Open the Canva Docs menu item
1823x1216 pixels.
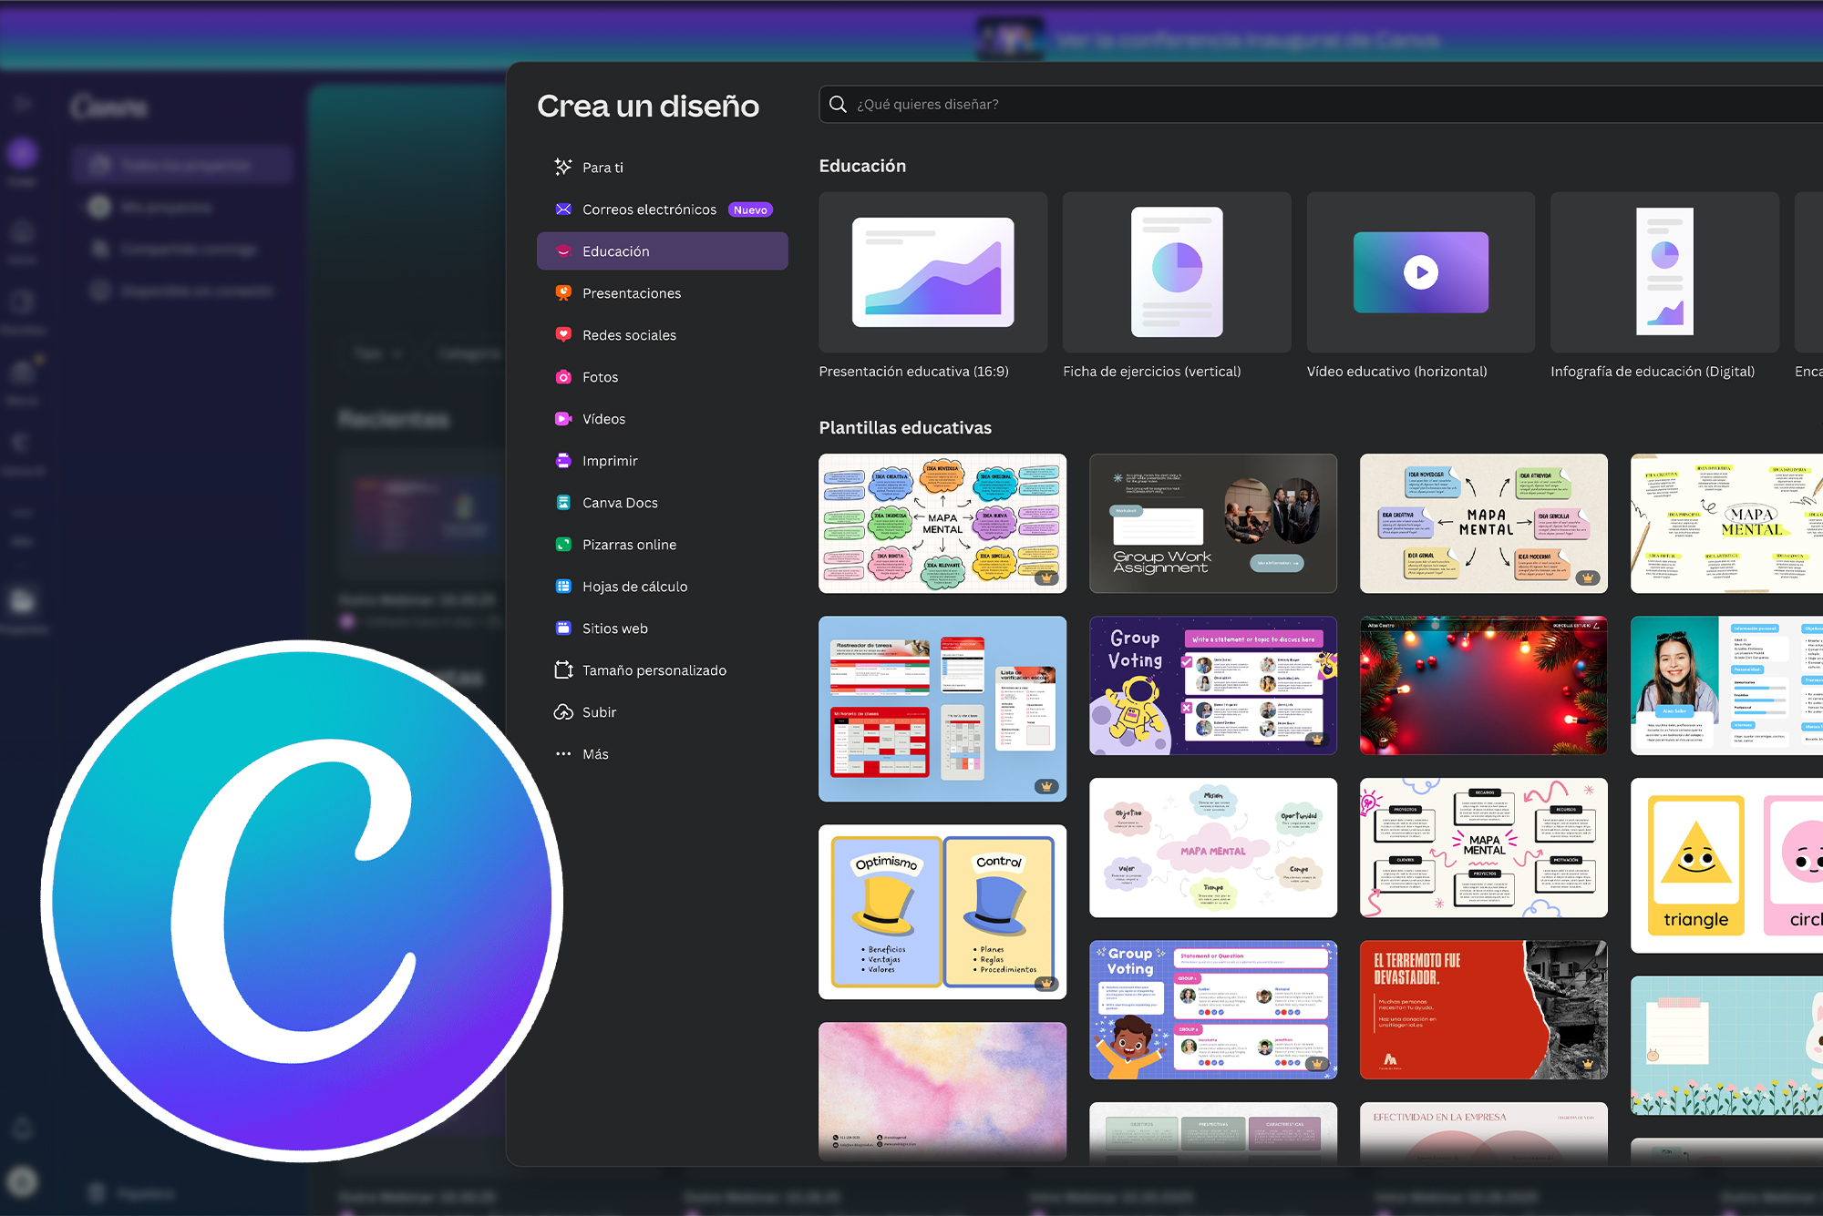click(620, 503)
